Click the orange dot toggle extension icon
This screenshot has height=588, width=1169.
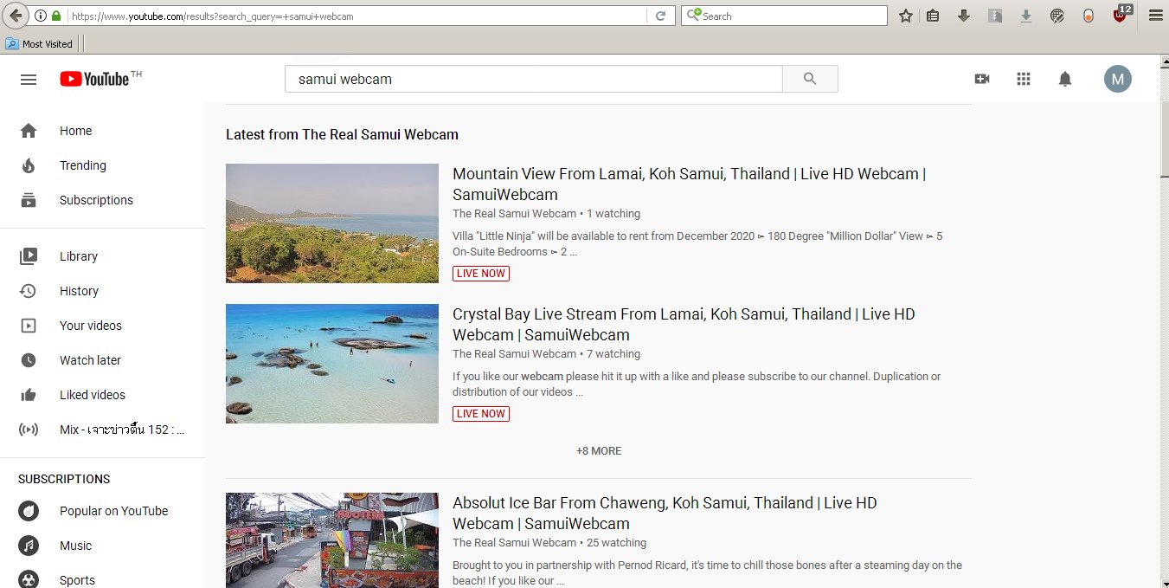pyautogui.click(x=1089, y=16)
